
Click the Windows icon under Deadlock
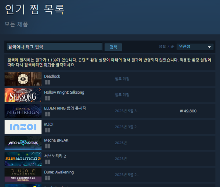coord(47,82)
